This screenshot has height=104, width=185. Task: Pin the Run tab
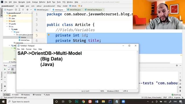pos(5,90)
